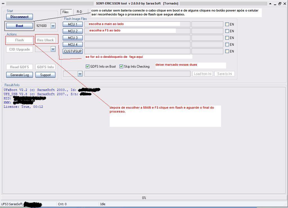Click the short field left of CUST\FSUP's EN
The width and height of the screenshot is (288, 208).
207,51
